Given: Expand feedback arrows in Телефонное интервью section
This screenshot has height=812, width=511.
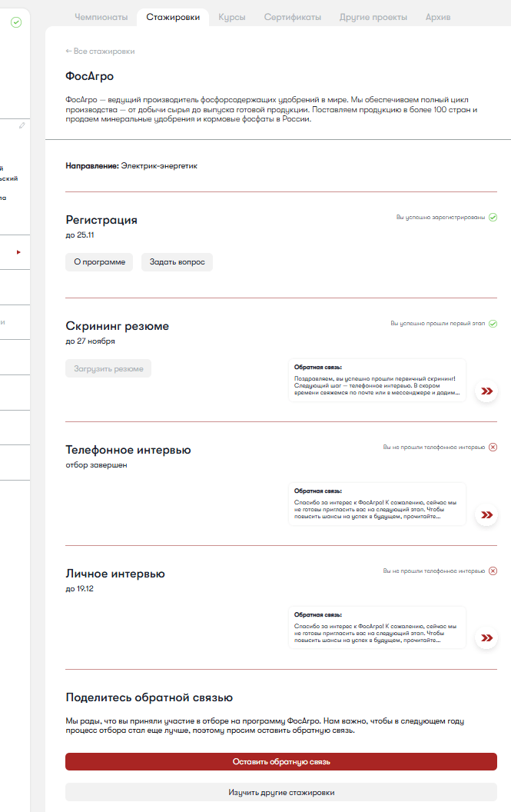Looking at the screenshot, I should pyautogui.click(x=486, y=514).
